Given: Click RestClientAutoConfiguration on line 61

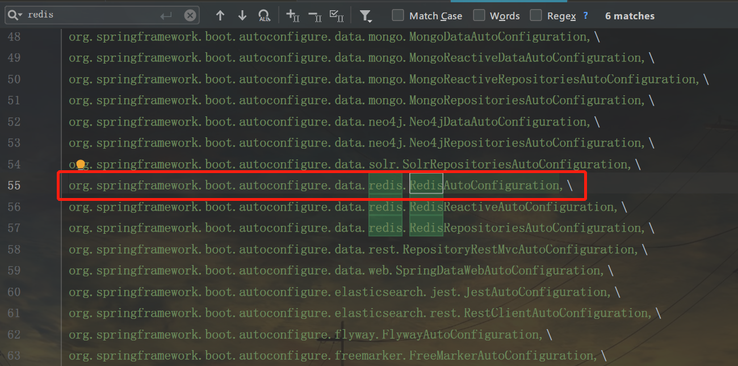Looking at the screenshot, I should tap(556, 313).
